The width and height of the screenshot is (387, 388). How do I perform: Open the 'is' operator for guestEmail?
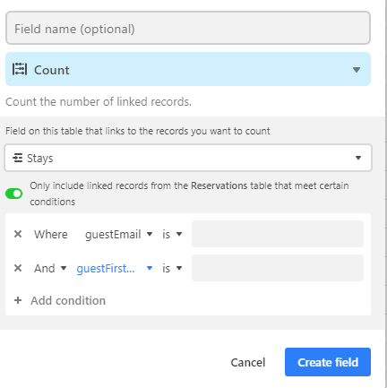[x=172, y=234]
